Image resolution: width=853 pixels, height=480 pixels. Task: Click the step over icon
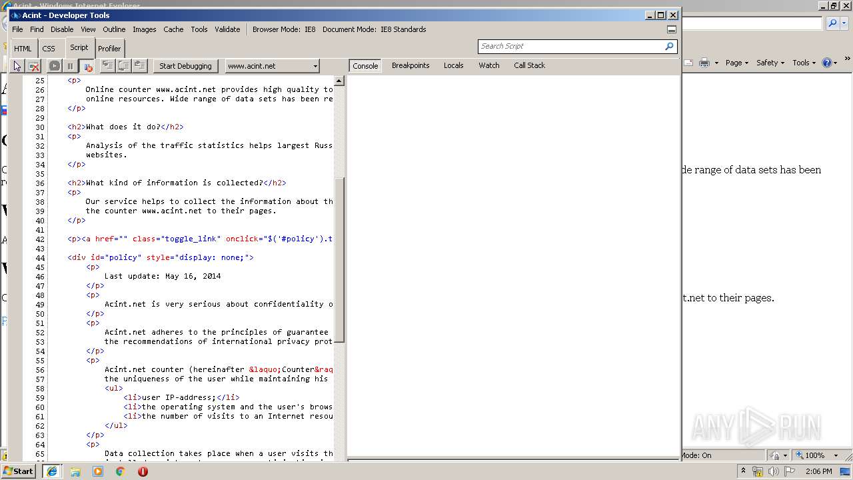(x=124, y=65)
